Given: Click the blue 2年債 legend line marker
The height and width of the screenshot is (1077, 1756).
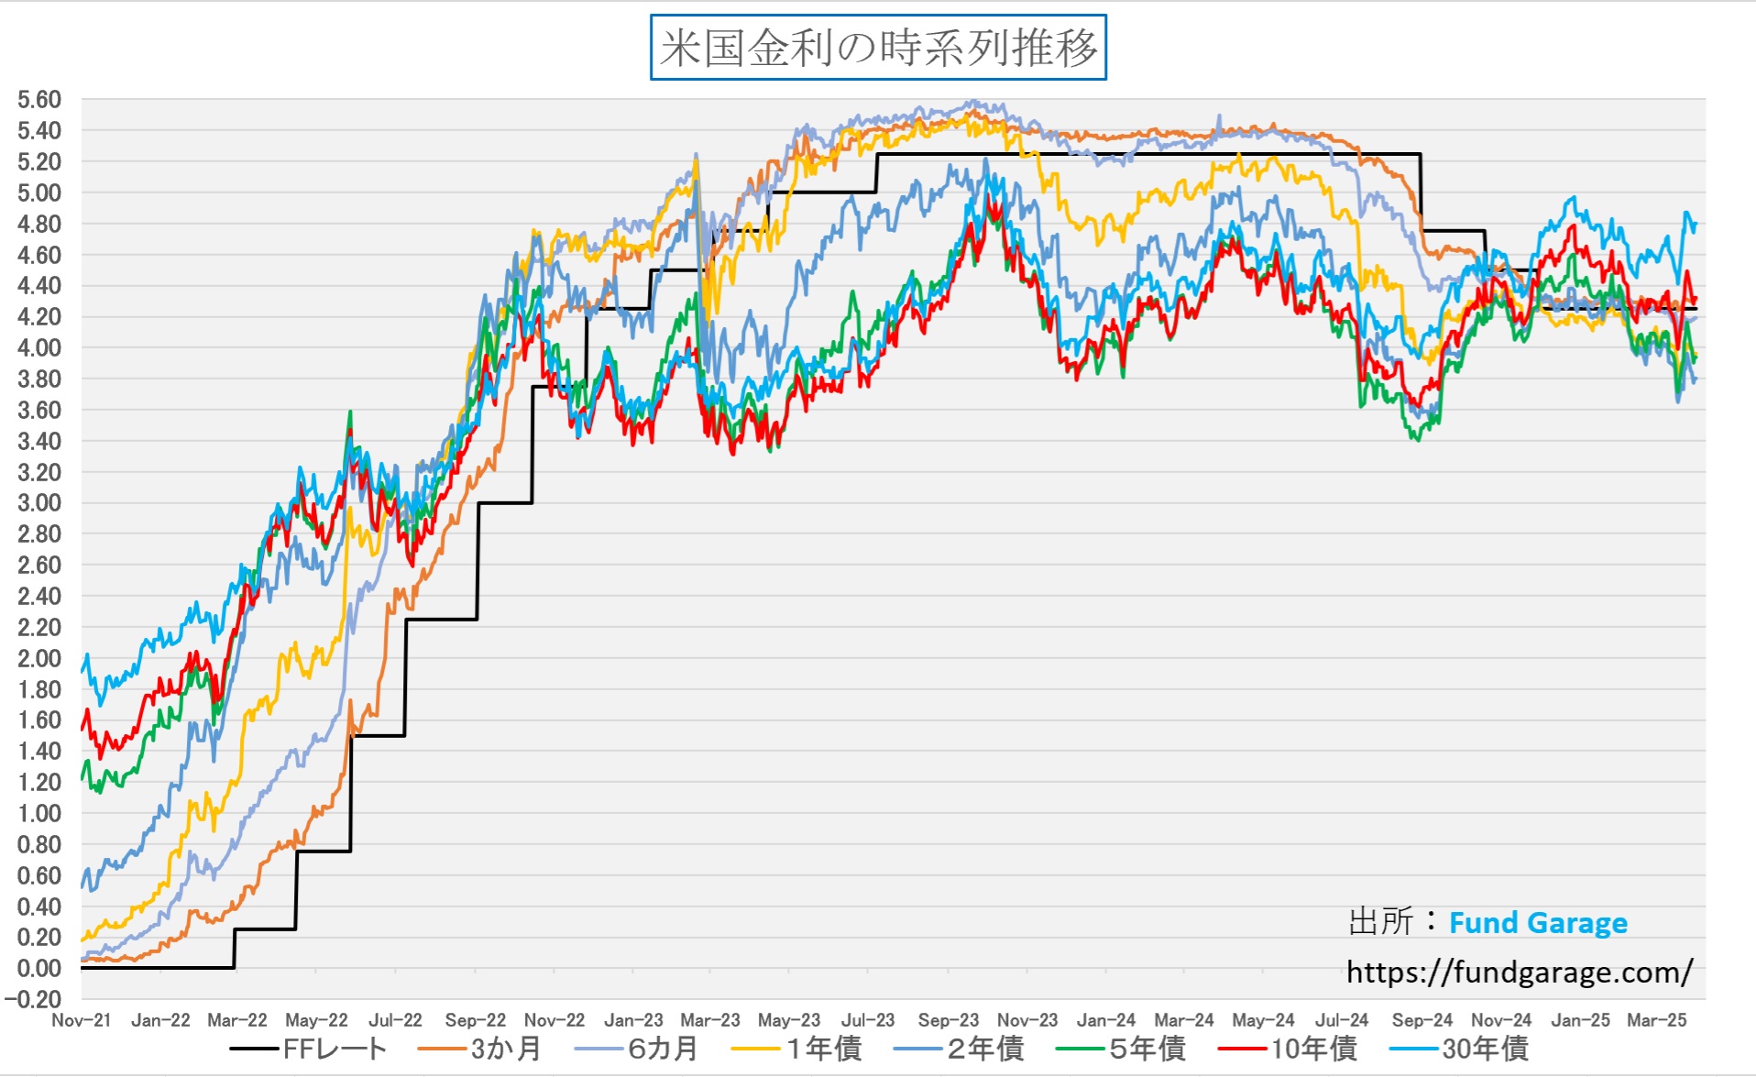Looking at the screenshot, I should 916,1049.
